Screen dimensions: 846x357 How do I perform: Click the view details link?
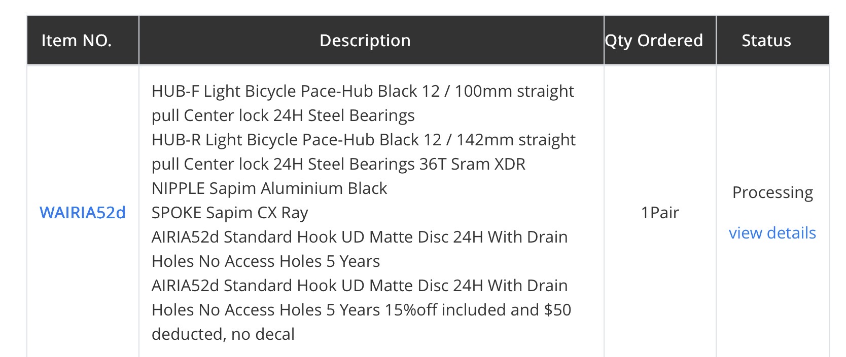coord(772,233)
